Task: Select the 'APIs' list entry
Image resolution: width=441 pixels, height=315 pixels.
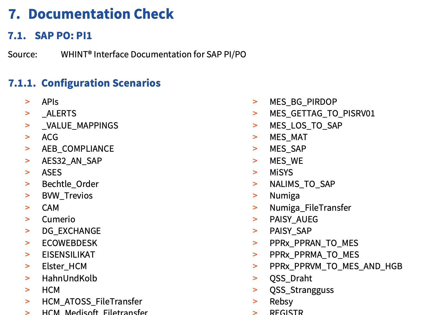Action: coord(50,102)
